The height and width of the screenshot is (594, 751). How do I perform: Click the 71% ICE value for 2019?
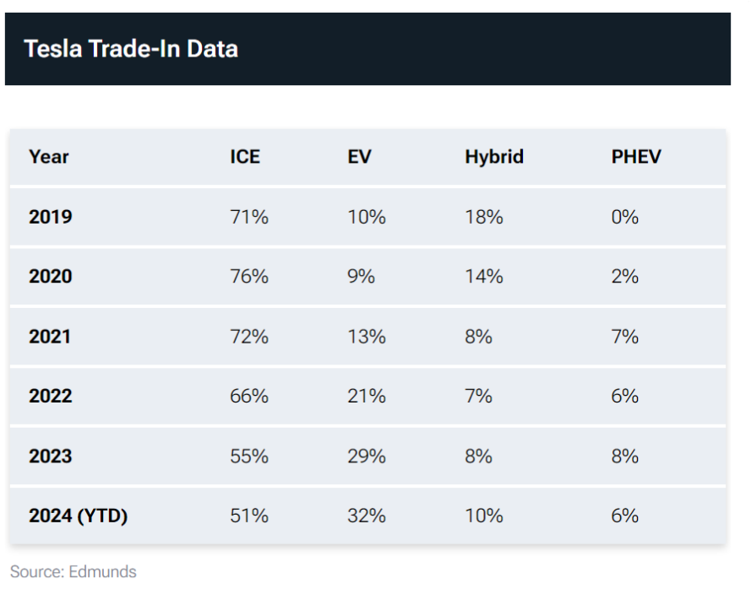coord(249,217)
